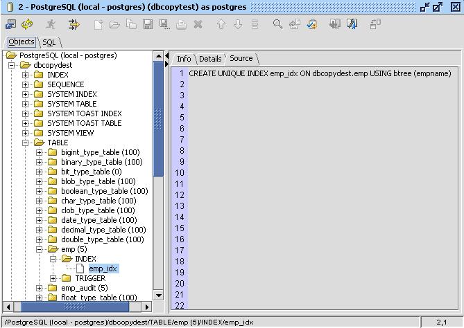Switch to the SQL tab
The image size is (464, 328).
coord(49,42)
